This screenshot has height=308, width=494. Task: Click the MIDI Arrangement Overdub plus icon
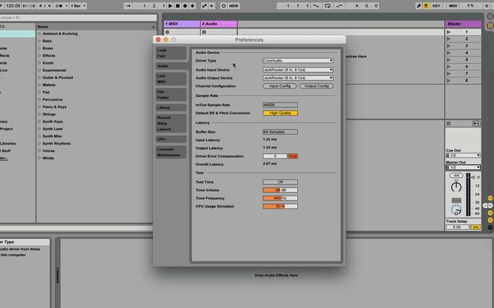coord(193,5)
